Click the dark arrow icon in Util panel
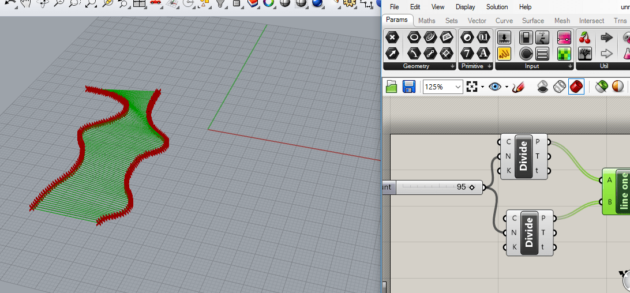Screen dimensions: 630x293 pos(607,38)
